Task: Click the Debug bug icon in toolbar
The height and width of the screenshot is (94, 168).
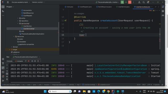Action: coord(126,2)
